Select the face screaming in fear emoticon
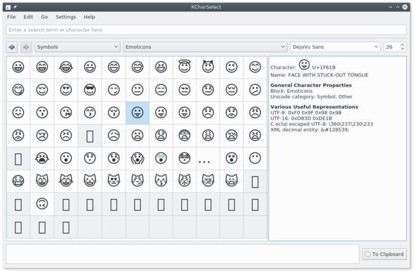415x273 pixels. tap(137, 158)
